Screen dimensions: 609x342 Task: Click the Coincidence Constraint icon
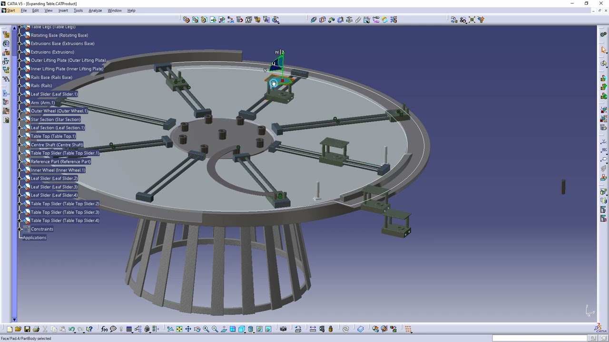[314, 19]
